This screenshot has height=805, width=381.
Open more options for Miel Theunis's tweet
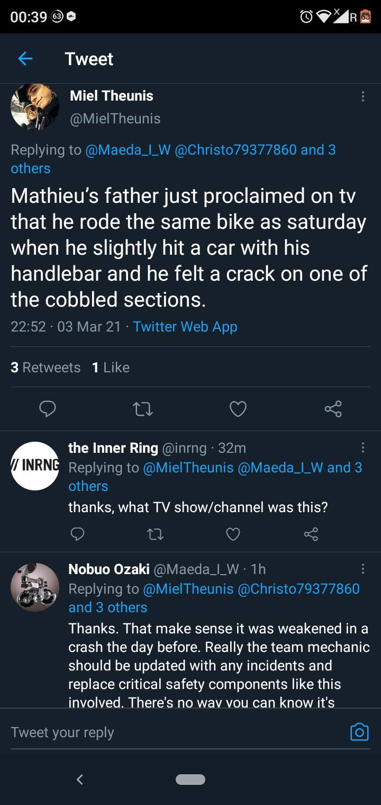point(362,96)
